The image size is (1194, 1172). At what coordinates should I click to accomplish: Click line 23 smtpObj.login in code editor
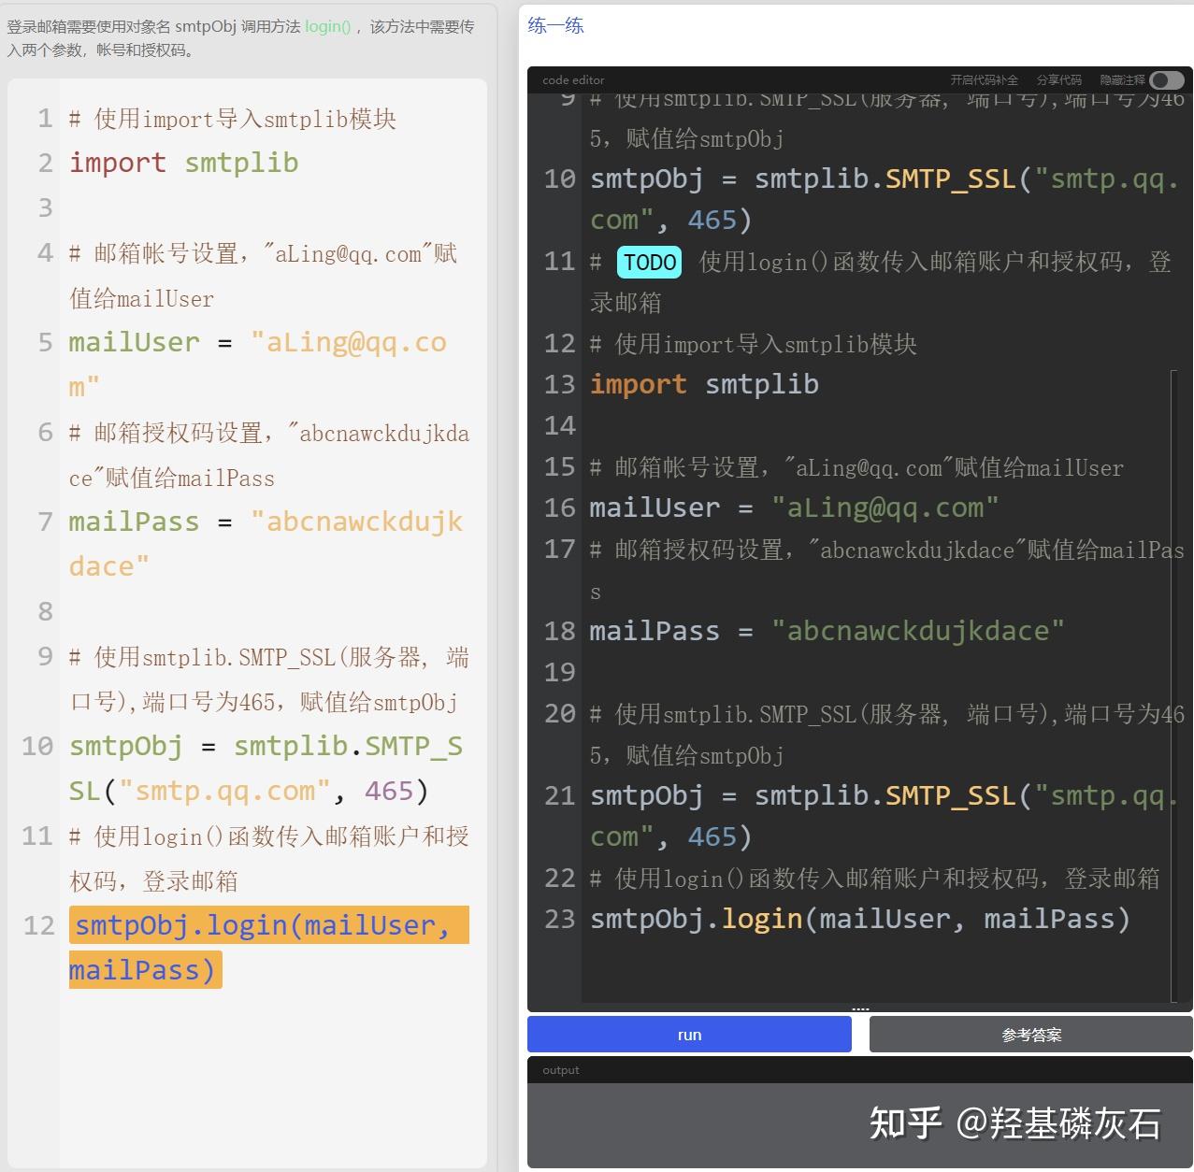tap(860, 919)
